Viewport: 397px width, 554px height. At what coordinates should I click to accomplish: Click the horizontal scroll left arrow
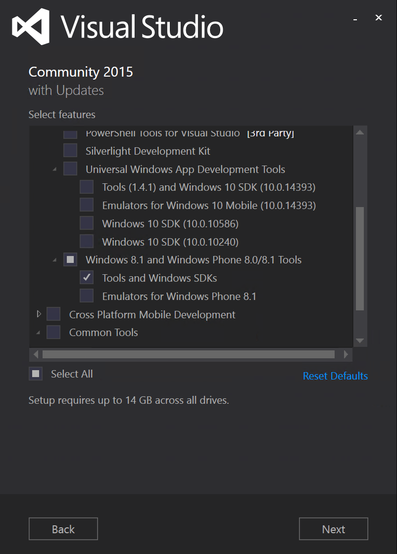[35, 354]
